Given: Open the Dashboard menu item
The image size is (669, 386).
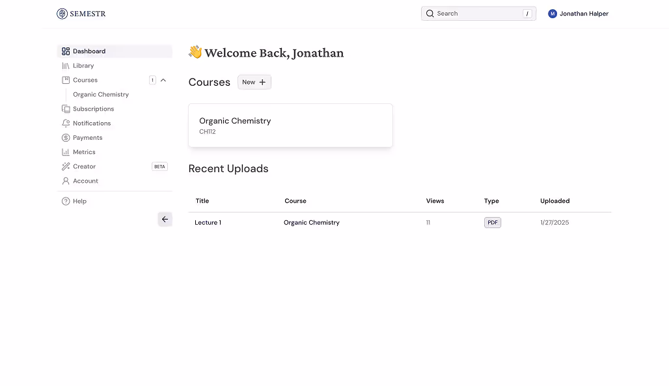Looking at the screenshot, I should pos(115,51).
